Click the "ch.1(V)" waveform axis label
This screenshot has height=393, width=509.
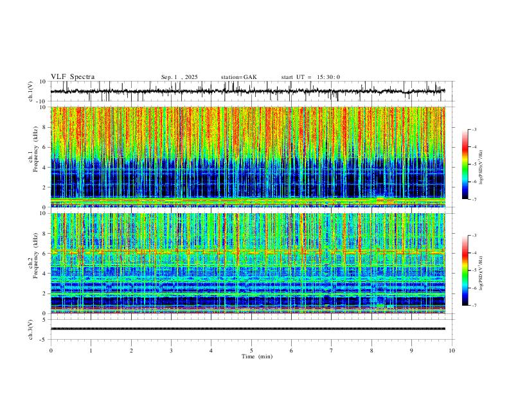(x=31, y=91)
